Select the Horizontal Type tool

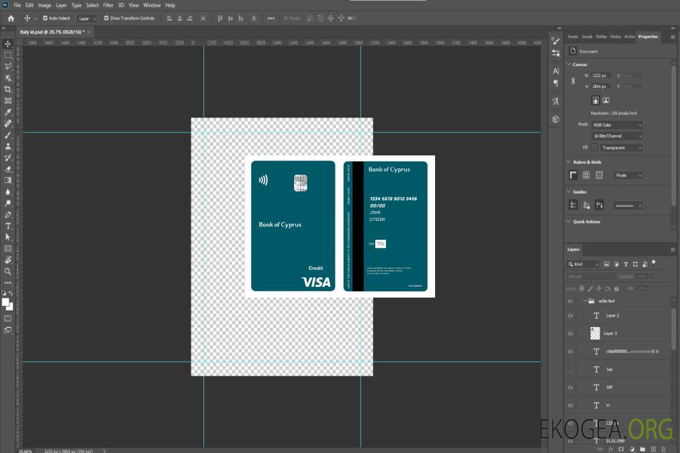[x=8, y=226]
